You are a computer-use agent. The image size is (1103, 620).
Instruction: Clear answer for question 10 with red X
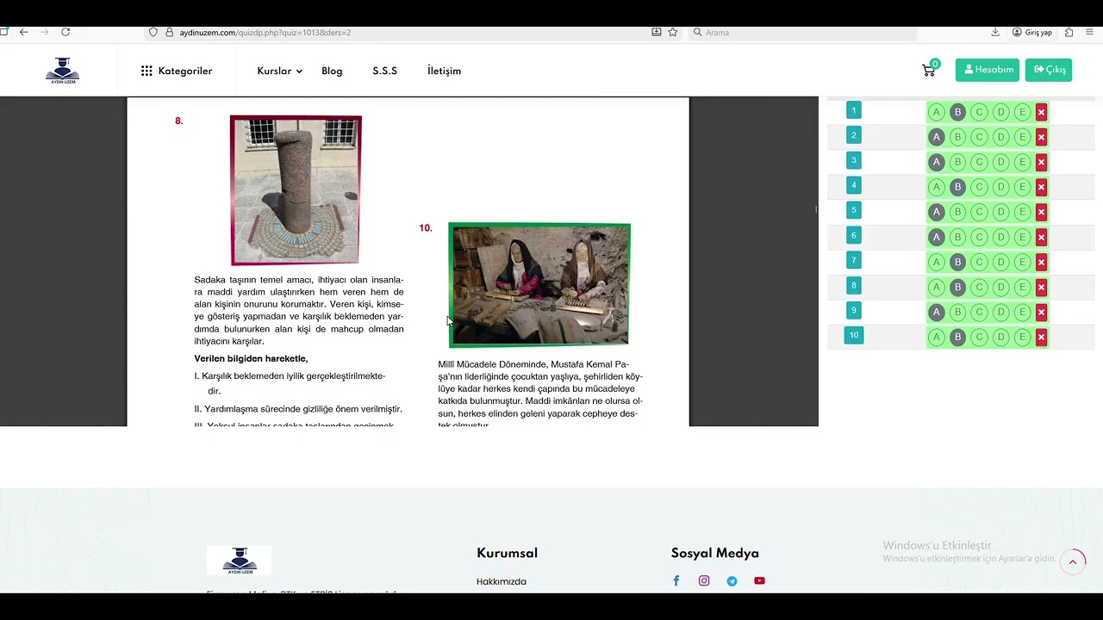pyautogui.click(x=1041, y=337)
